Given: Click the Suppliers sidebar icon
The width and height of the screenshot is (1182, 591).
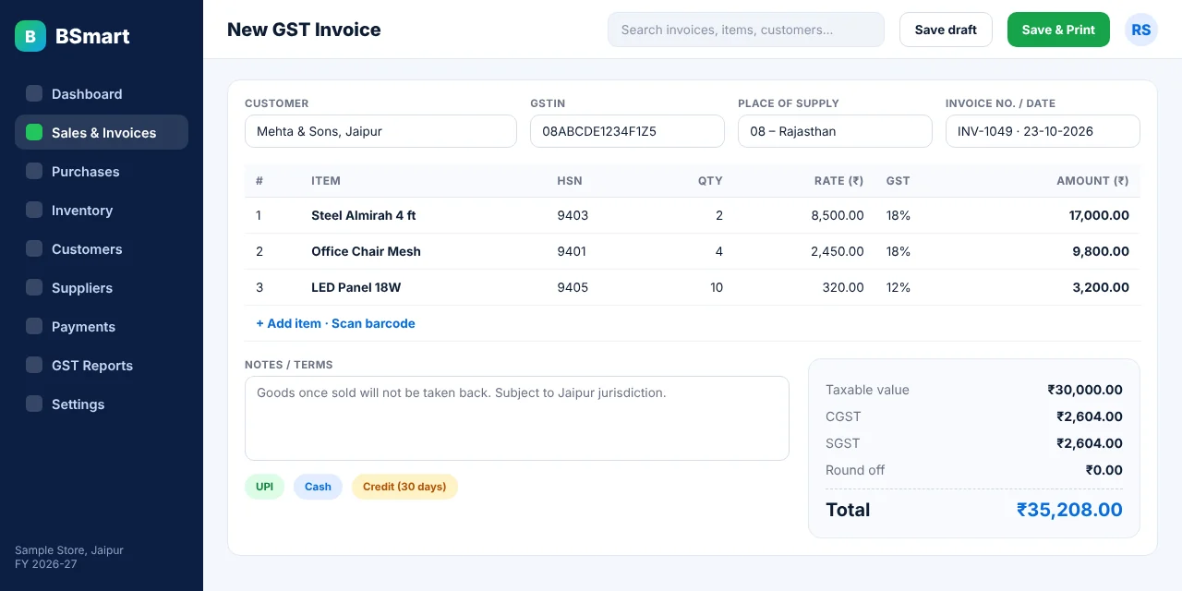Looking at the screenshot, I should (x=34, y=287).
